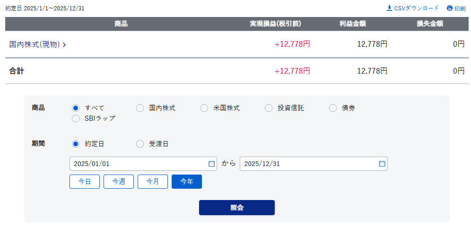Select the SBIラップ radio button
The image size is (471, 234).
(76, 118)
